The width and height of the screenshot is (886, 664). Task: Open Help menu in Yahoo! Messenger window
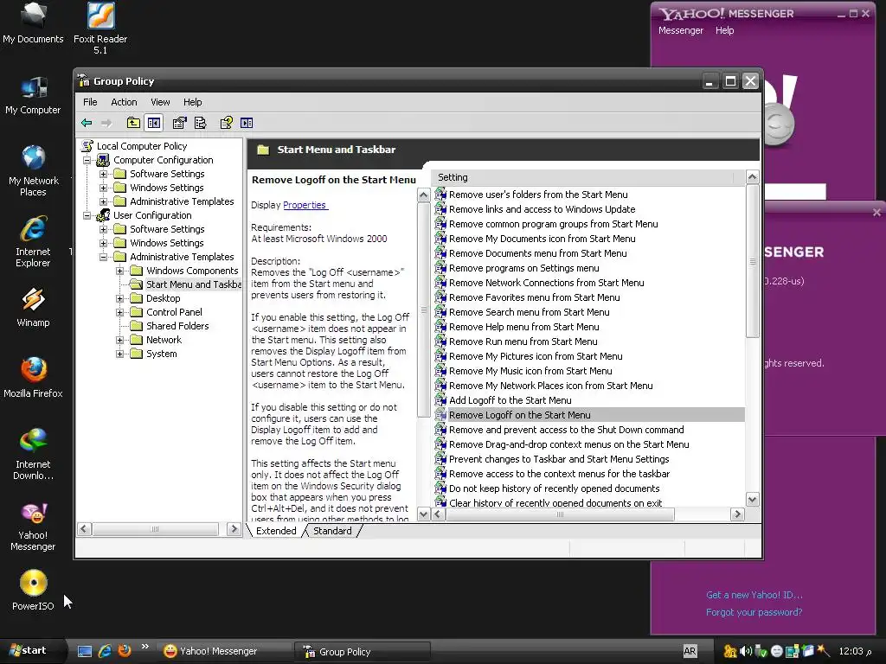724,30
